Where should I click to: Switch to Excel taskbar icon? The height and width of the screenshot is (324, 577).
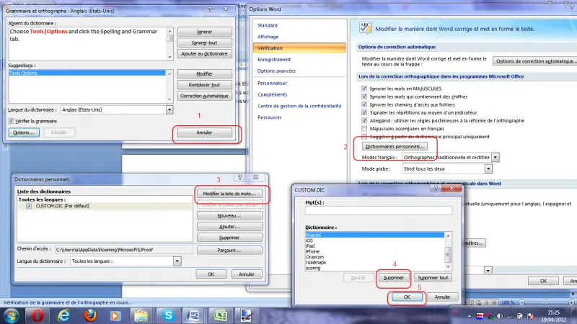point(221,315)
